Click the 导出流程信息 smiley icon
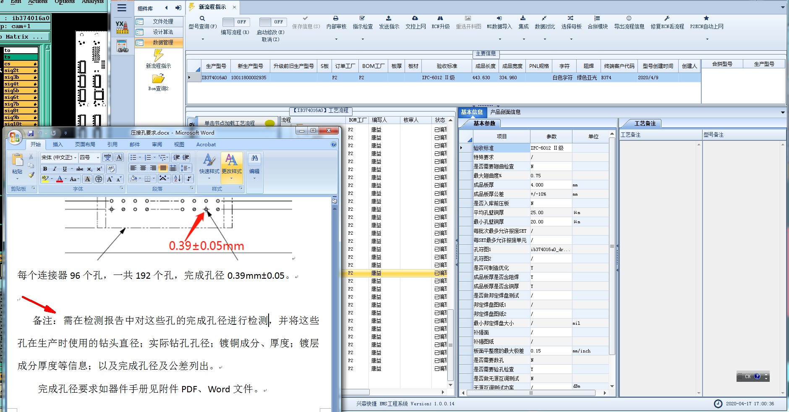Screen dimensions: 789x412 (x=629, y=18)
